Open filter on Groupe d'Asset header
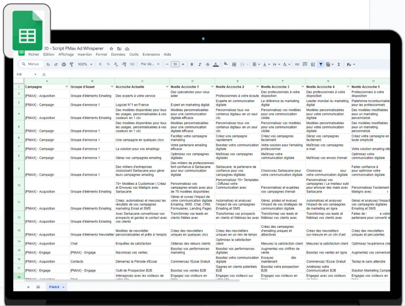Image resolution: width=405 pixels, height=306 pixels. coord(112,86)
